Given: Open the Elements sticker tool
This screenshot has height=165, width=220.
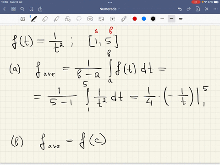Looking at the screenshot, I should coord(90,19).
